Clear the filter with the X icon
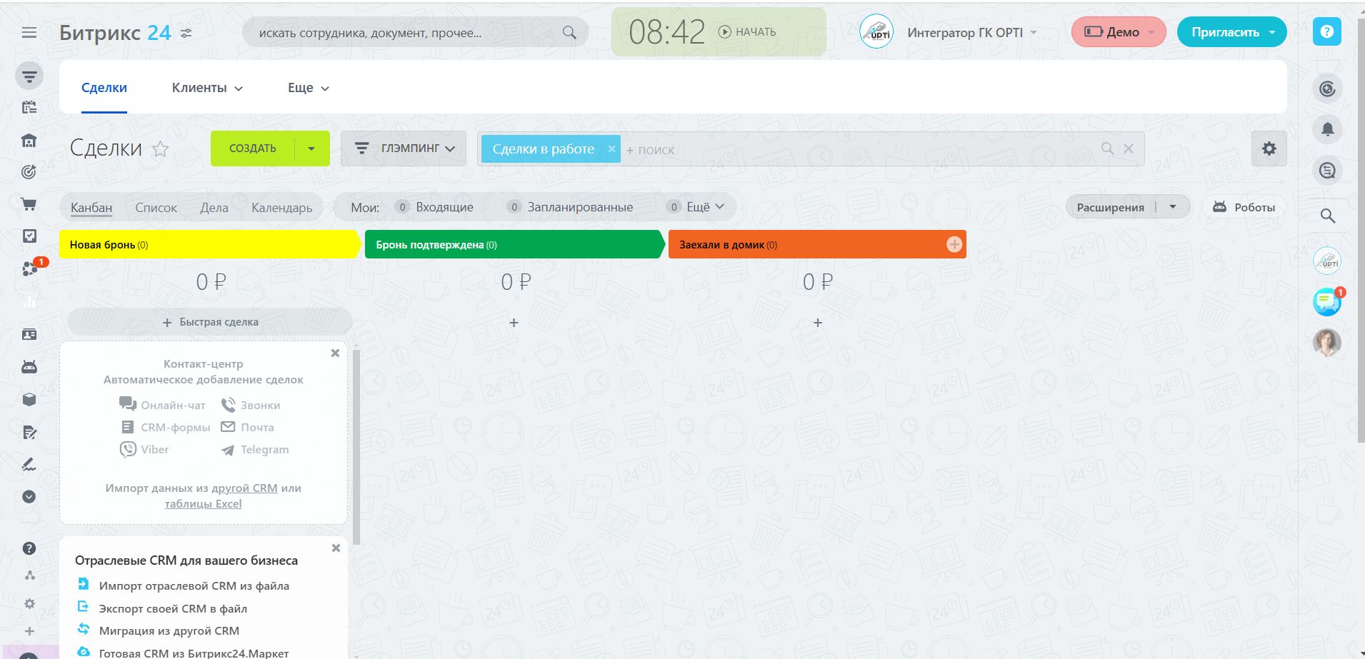This screenshot has height=659, width=1365. pyautogui.click(x=1129, y=149)
